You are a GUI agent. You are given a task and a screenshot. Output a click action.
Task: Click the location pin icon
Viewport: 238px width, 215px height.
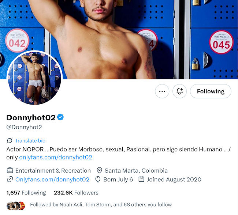pyautogui.click(x=99, y=170)
